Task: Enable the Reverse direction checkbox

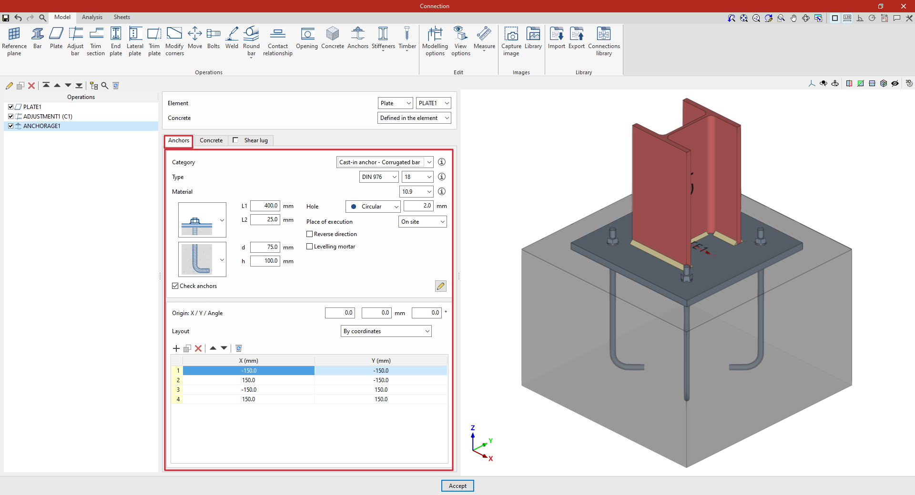Action: [x=310, y=234]
